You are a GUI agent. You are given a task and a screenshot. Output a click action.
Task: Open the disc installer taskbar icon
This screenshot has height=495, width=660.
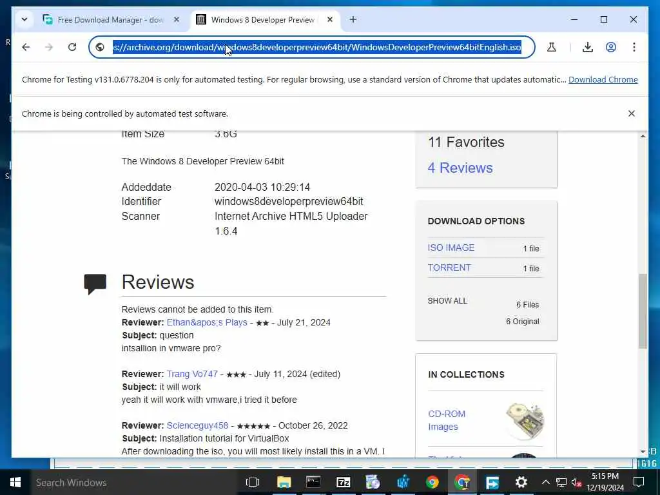coord(373,482)
